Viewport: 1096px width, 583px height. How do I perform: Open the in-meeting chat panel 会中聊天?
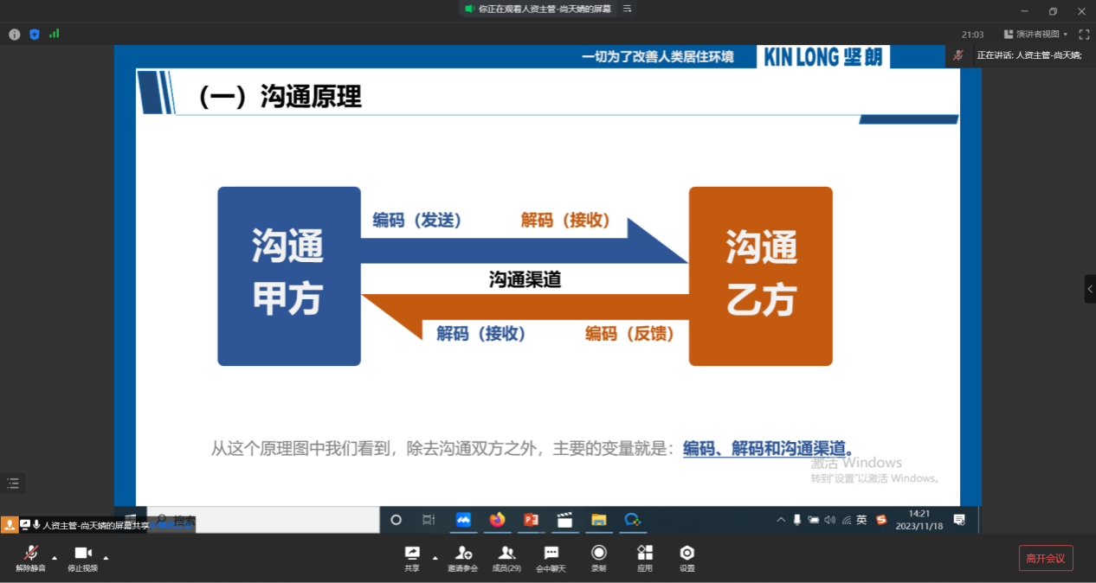551,557
